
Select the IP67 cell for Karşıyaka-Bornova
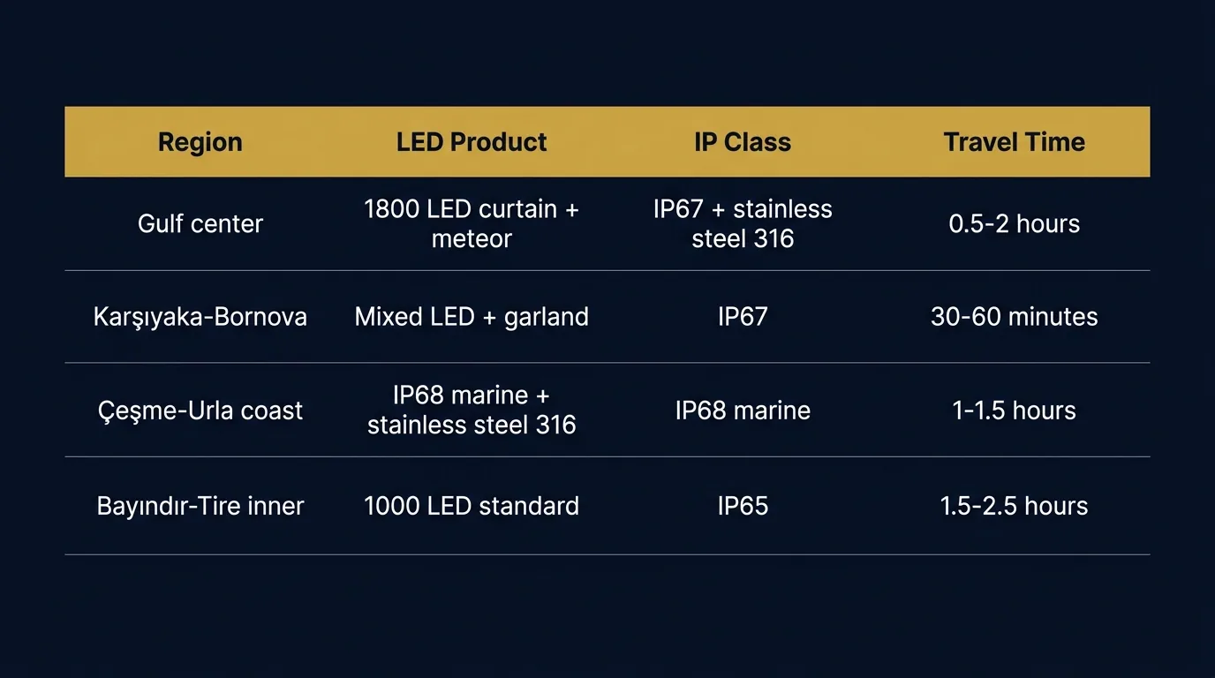tap(743, 317)
